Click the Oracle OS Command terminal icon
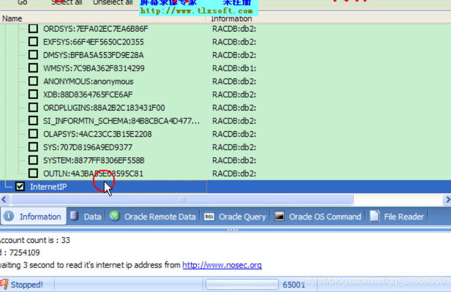Screen dimensions: 451x292 (279, 216)
